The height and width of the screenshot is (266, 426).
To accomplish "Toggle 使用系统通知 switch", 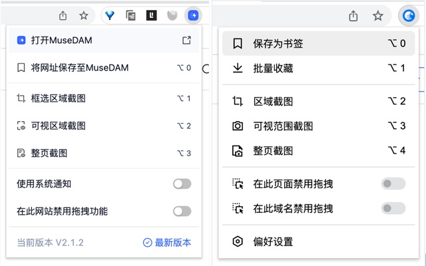I will [182, 184].
